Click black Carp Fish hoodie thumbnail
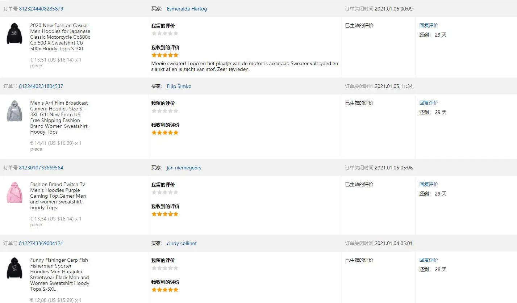 pyautogui.click(x=14, y=268)
